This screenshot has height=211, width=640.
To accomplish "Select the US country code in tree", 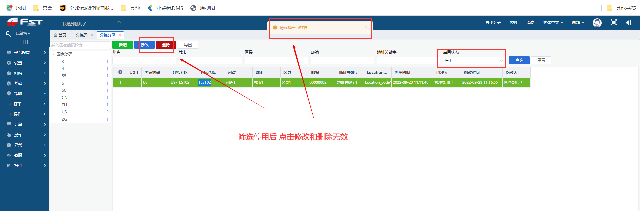I will coord(64,112).
